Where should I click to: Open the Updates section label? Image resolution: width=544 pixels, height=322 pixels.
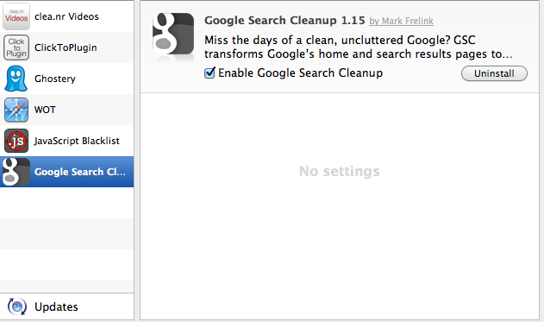point(56,306)
